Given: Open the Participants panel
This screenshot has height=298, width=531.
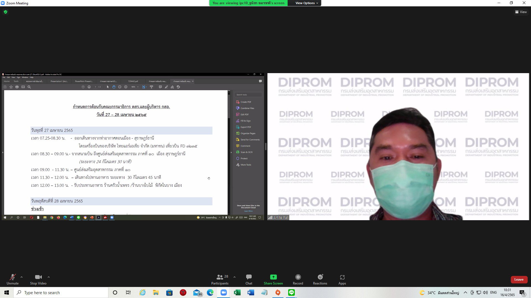Looking at the screenshot, I should [x=220, y=279].
